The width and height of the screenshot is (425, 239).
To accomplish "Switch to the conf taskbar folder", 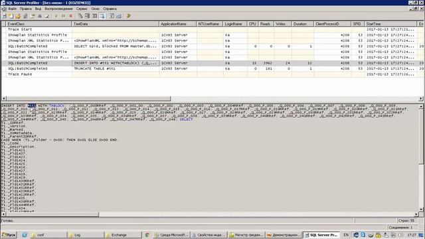I will (x=48, y=234).
